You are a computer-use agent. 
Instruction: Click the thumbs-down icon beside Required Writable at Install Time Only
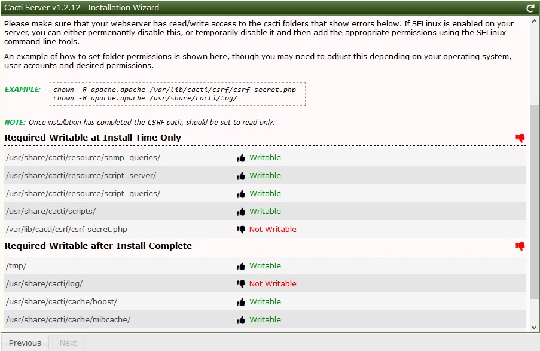coord(520,138)
